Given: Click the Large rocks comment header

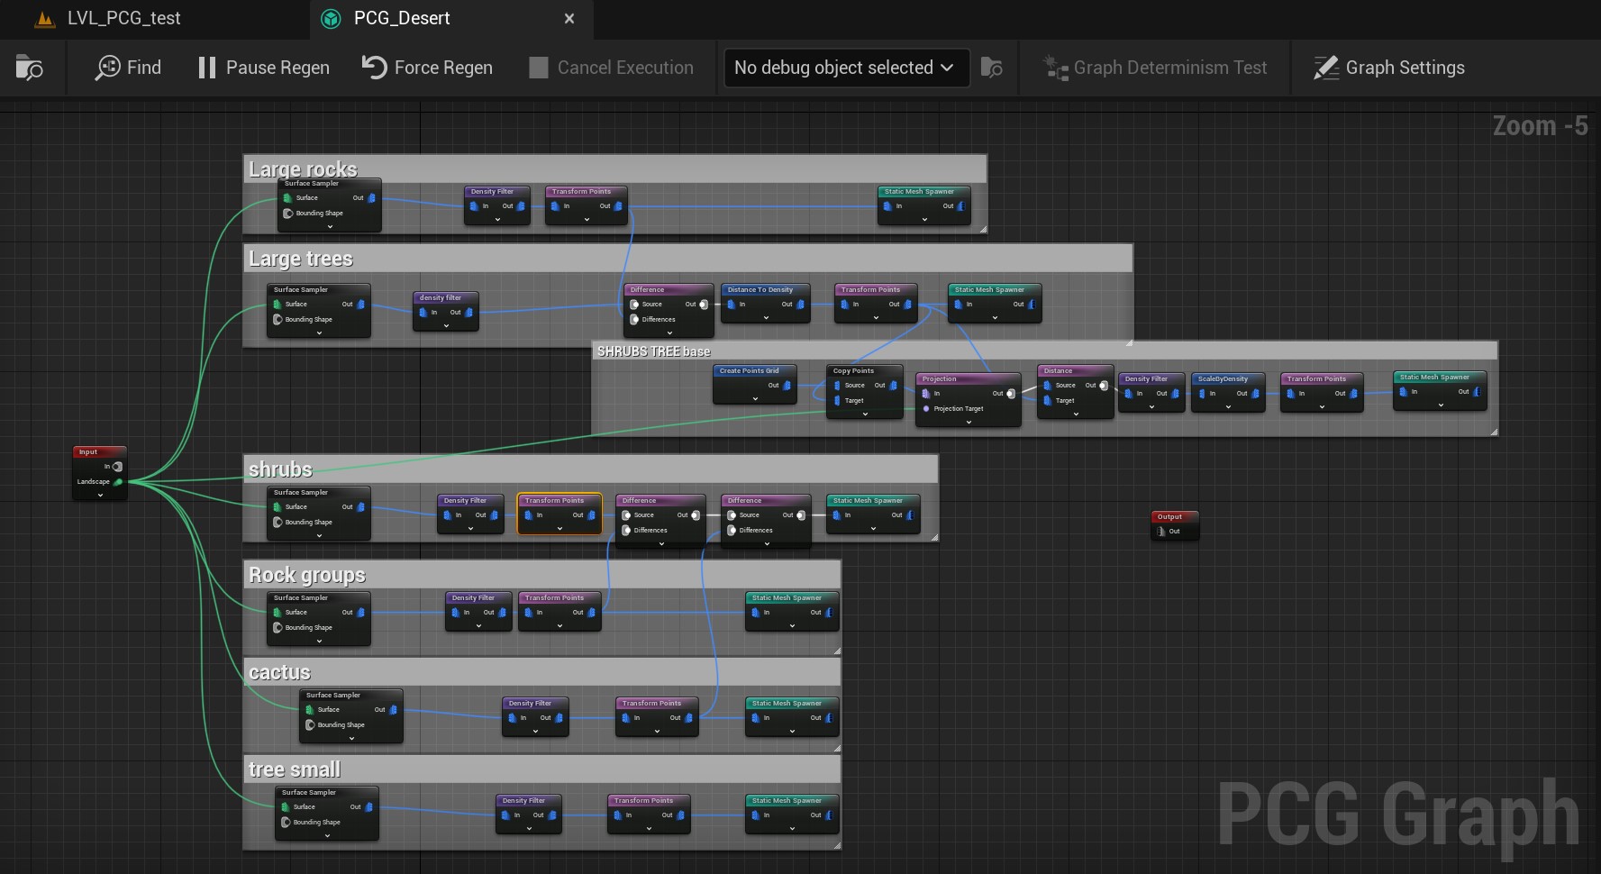Looking at the screenshot, I should (303, 169).
